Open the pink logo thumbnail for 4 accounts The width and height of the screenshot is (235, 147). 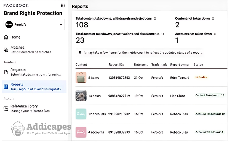pyautogui.click(x=81, y=132)
